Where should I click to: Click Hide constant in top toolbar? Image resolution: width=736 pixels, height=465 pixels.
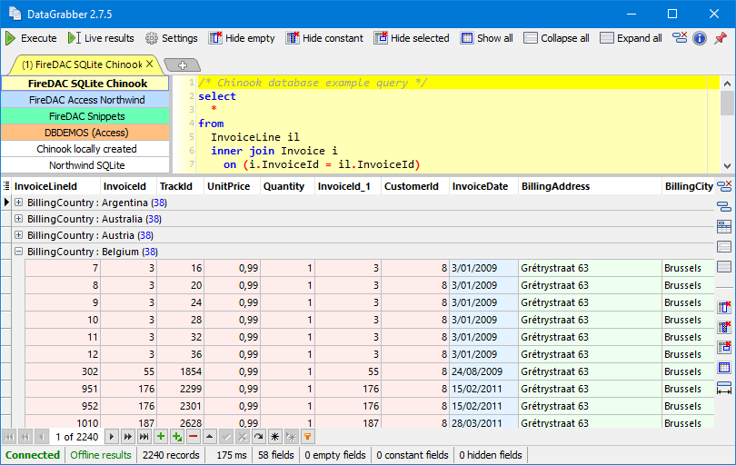(324, 38)
